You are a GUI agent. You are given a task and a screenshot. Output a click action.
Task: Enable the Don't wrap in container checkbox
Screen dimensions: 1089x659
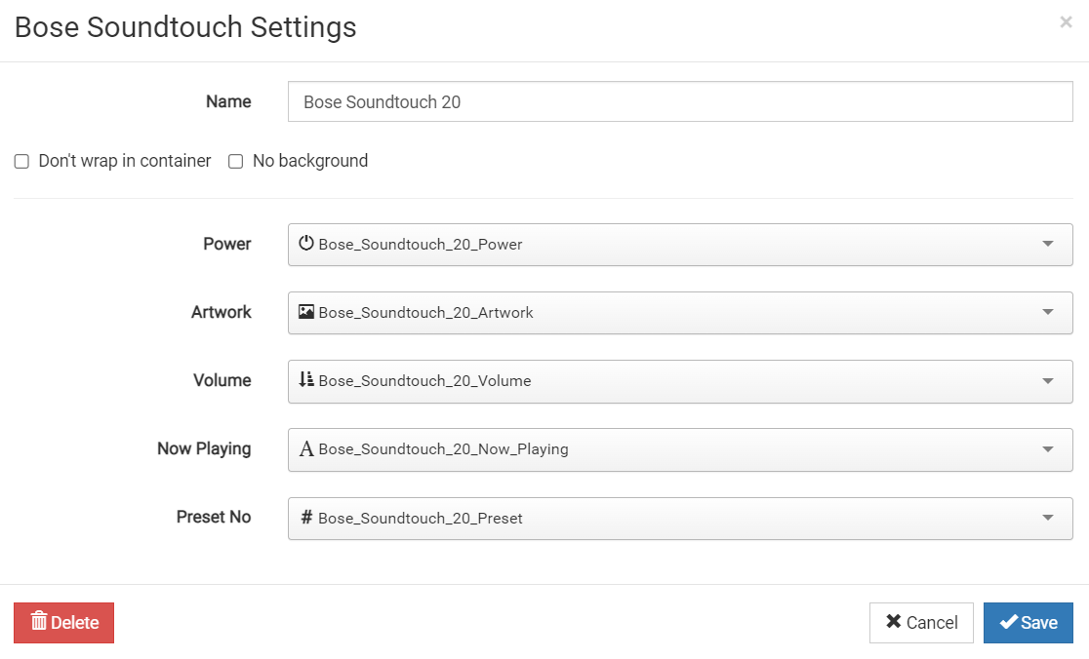[x=21, y=162]
